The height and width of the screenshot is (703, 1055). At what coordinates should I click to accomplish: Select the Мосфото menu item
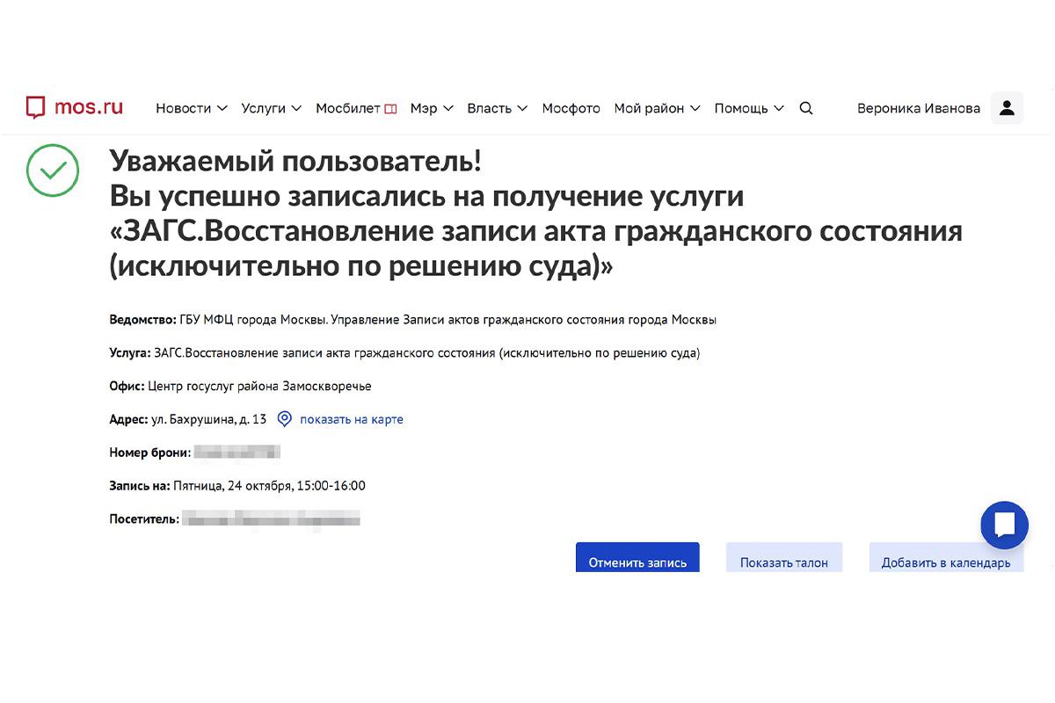(x=571, y=108)
